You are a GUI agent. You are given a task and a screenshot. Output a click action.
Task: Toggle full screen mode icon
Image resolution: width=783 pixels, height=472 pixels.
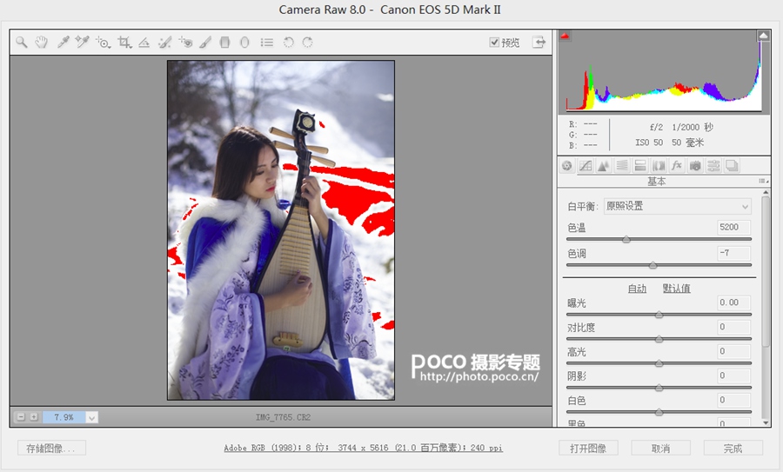pos(539,43)
